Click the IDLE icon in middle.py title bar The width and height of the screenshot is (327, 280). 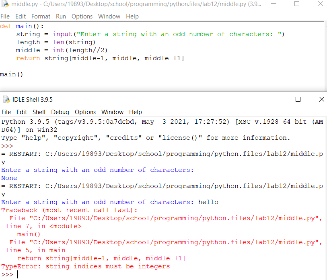[x=5, y=5]
